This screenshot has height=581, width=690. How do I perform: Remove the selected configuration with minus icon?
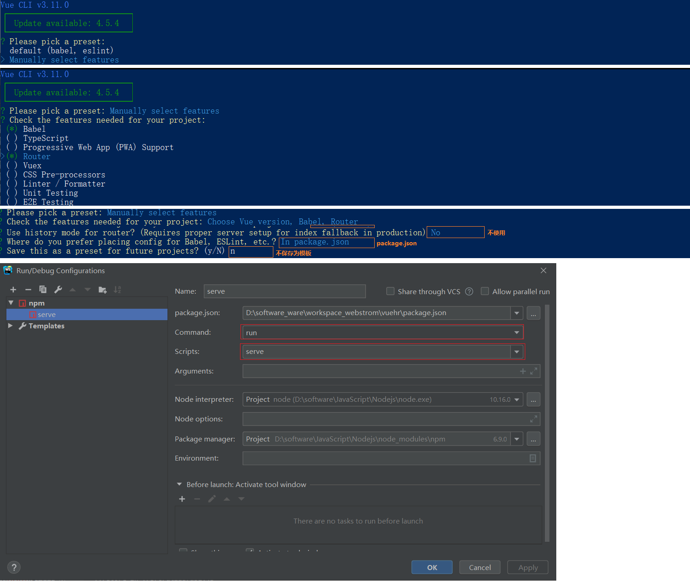tap(28, 290)
